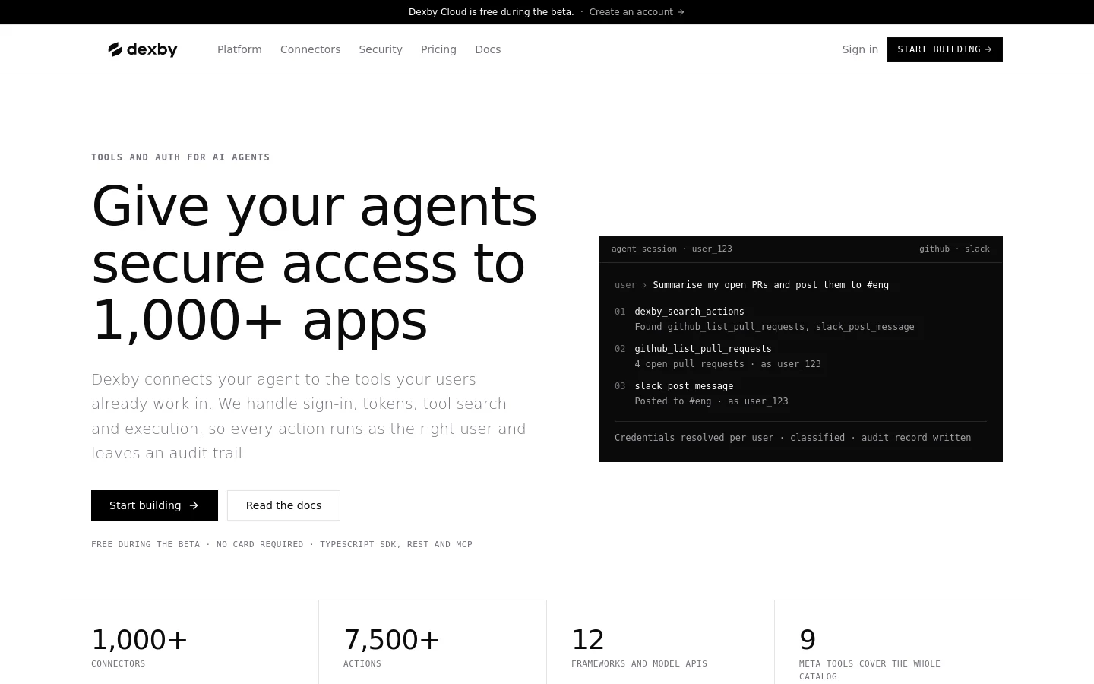Click the '1,000+' connectors stat
This screenshot has height=684, width=1094.
click(140, 640)
